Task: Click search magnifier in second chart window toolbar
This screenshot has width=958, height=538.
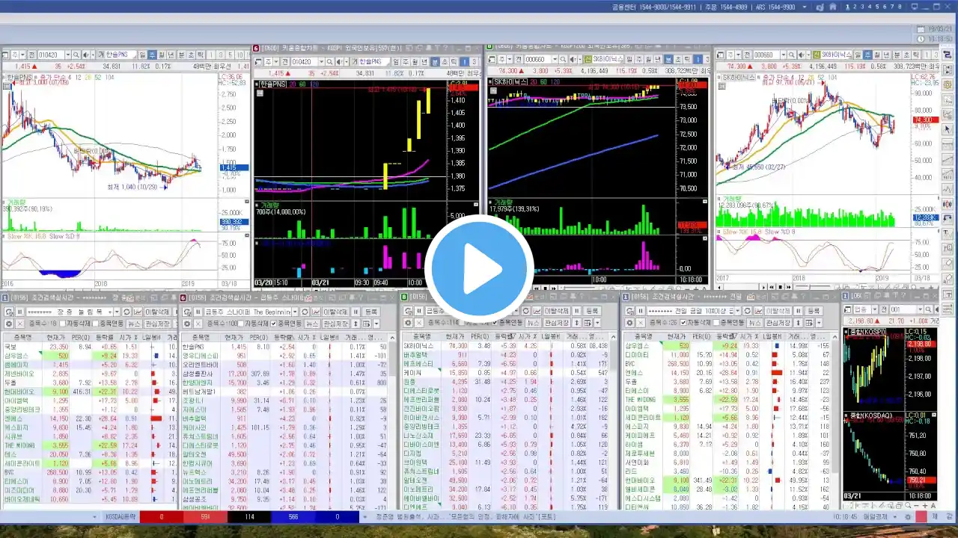Action: pos(330,62)
